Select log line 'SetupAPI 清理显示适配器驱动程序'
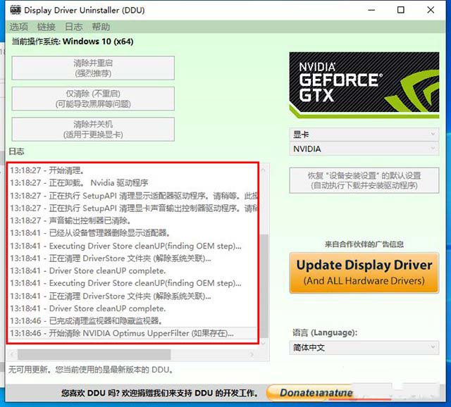 133,196
